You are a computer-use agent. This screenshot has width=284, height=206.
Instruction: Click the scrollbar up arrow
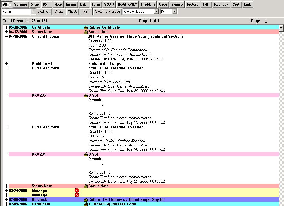281,28
